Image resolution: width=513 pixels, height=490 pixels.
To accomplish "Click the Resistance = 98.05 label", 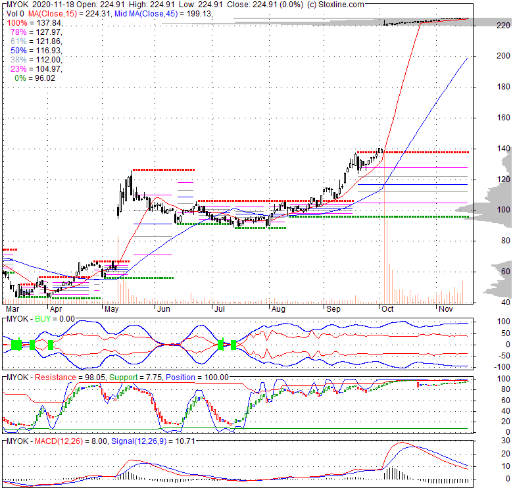I will click(x=70, y=378).
